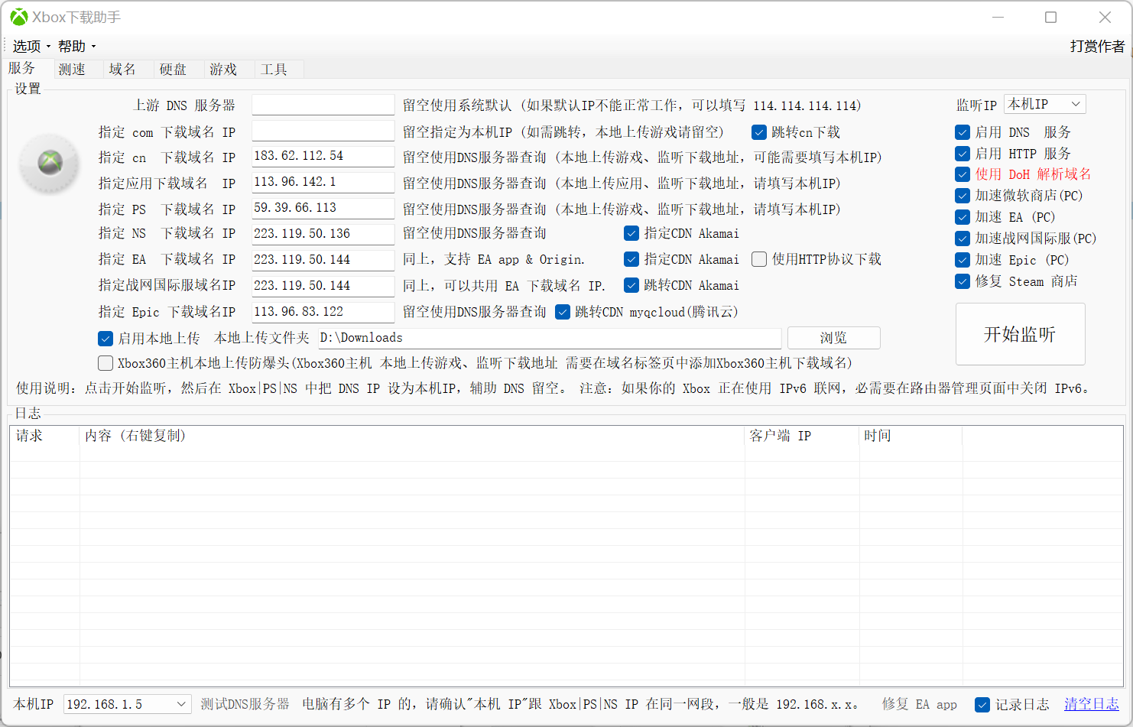Viewport: 1133px width, 727px height.
Task: Maximize the Xbox下载助手 window
Action: coord(1051,17)
